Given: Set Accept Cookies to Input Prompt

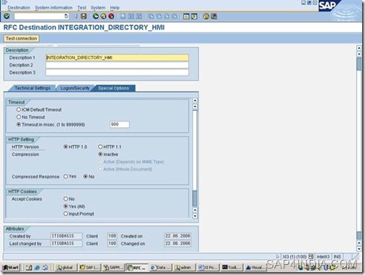Looking at the screenshot, I should tap(66, 214).
